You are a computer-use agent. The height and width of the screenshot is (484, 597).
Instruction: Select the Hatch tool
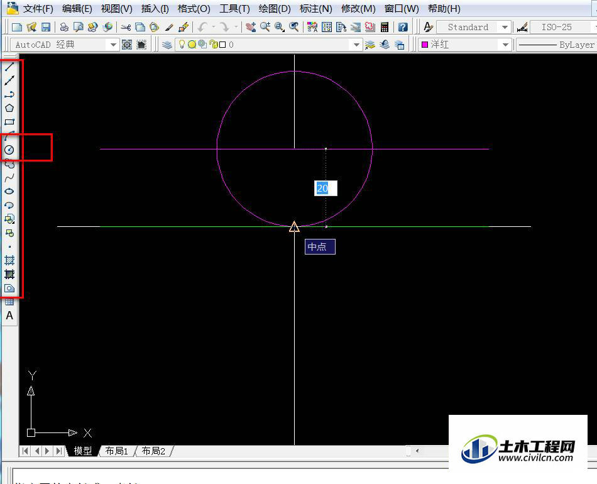click(x=9, y=260)
